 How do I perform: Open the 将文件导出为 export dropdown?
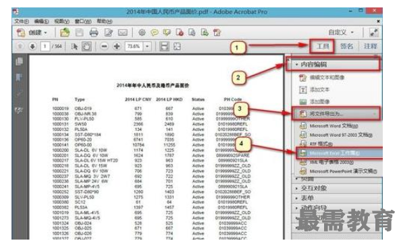click(336, 113)
